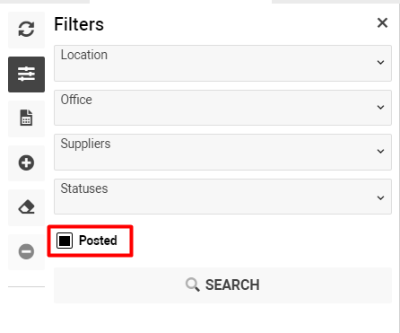Click the Posted checkbox label text

[x=98, y=241]
